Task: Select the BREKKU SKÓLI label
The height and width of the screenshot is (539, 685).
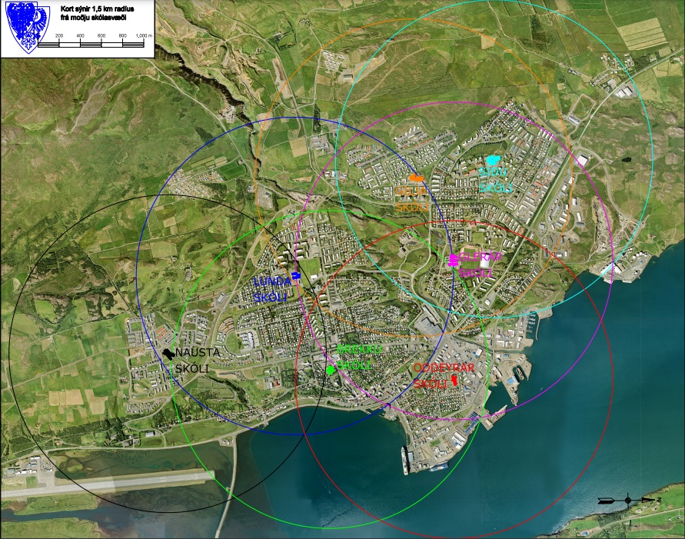Action: (359, 357)
